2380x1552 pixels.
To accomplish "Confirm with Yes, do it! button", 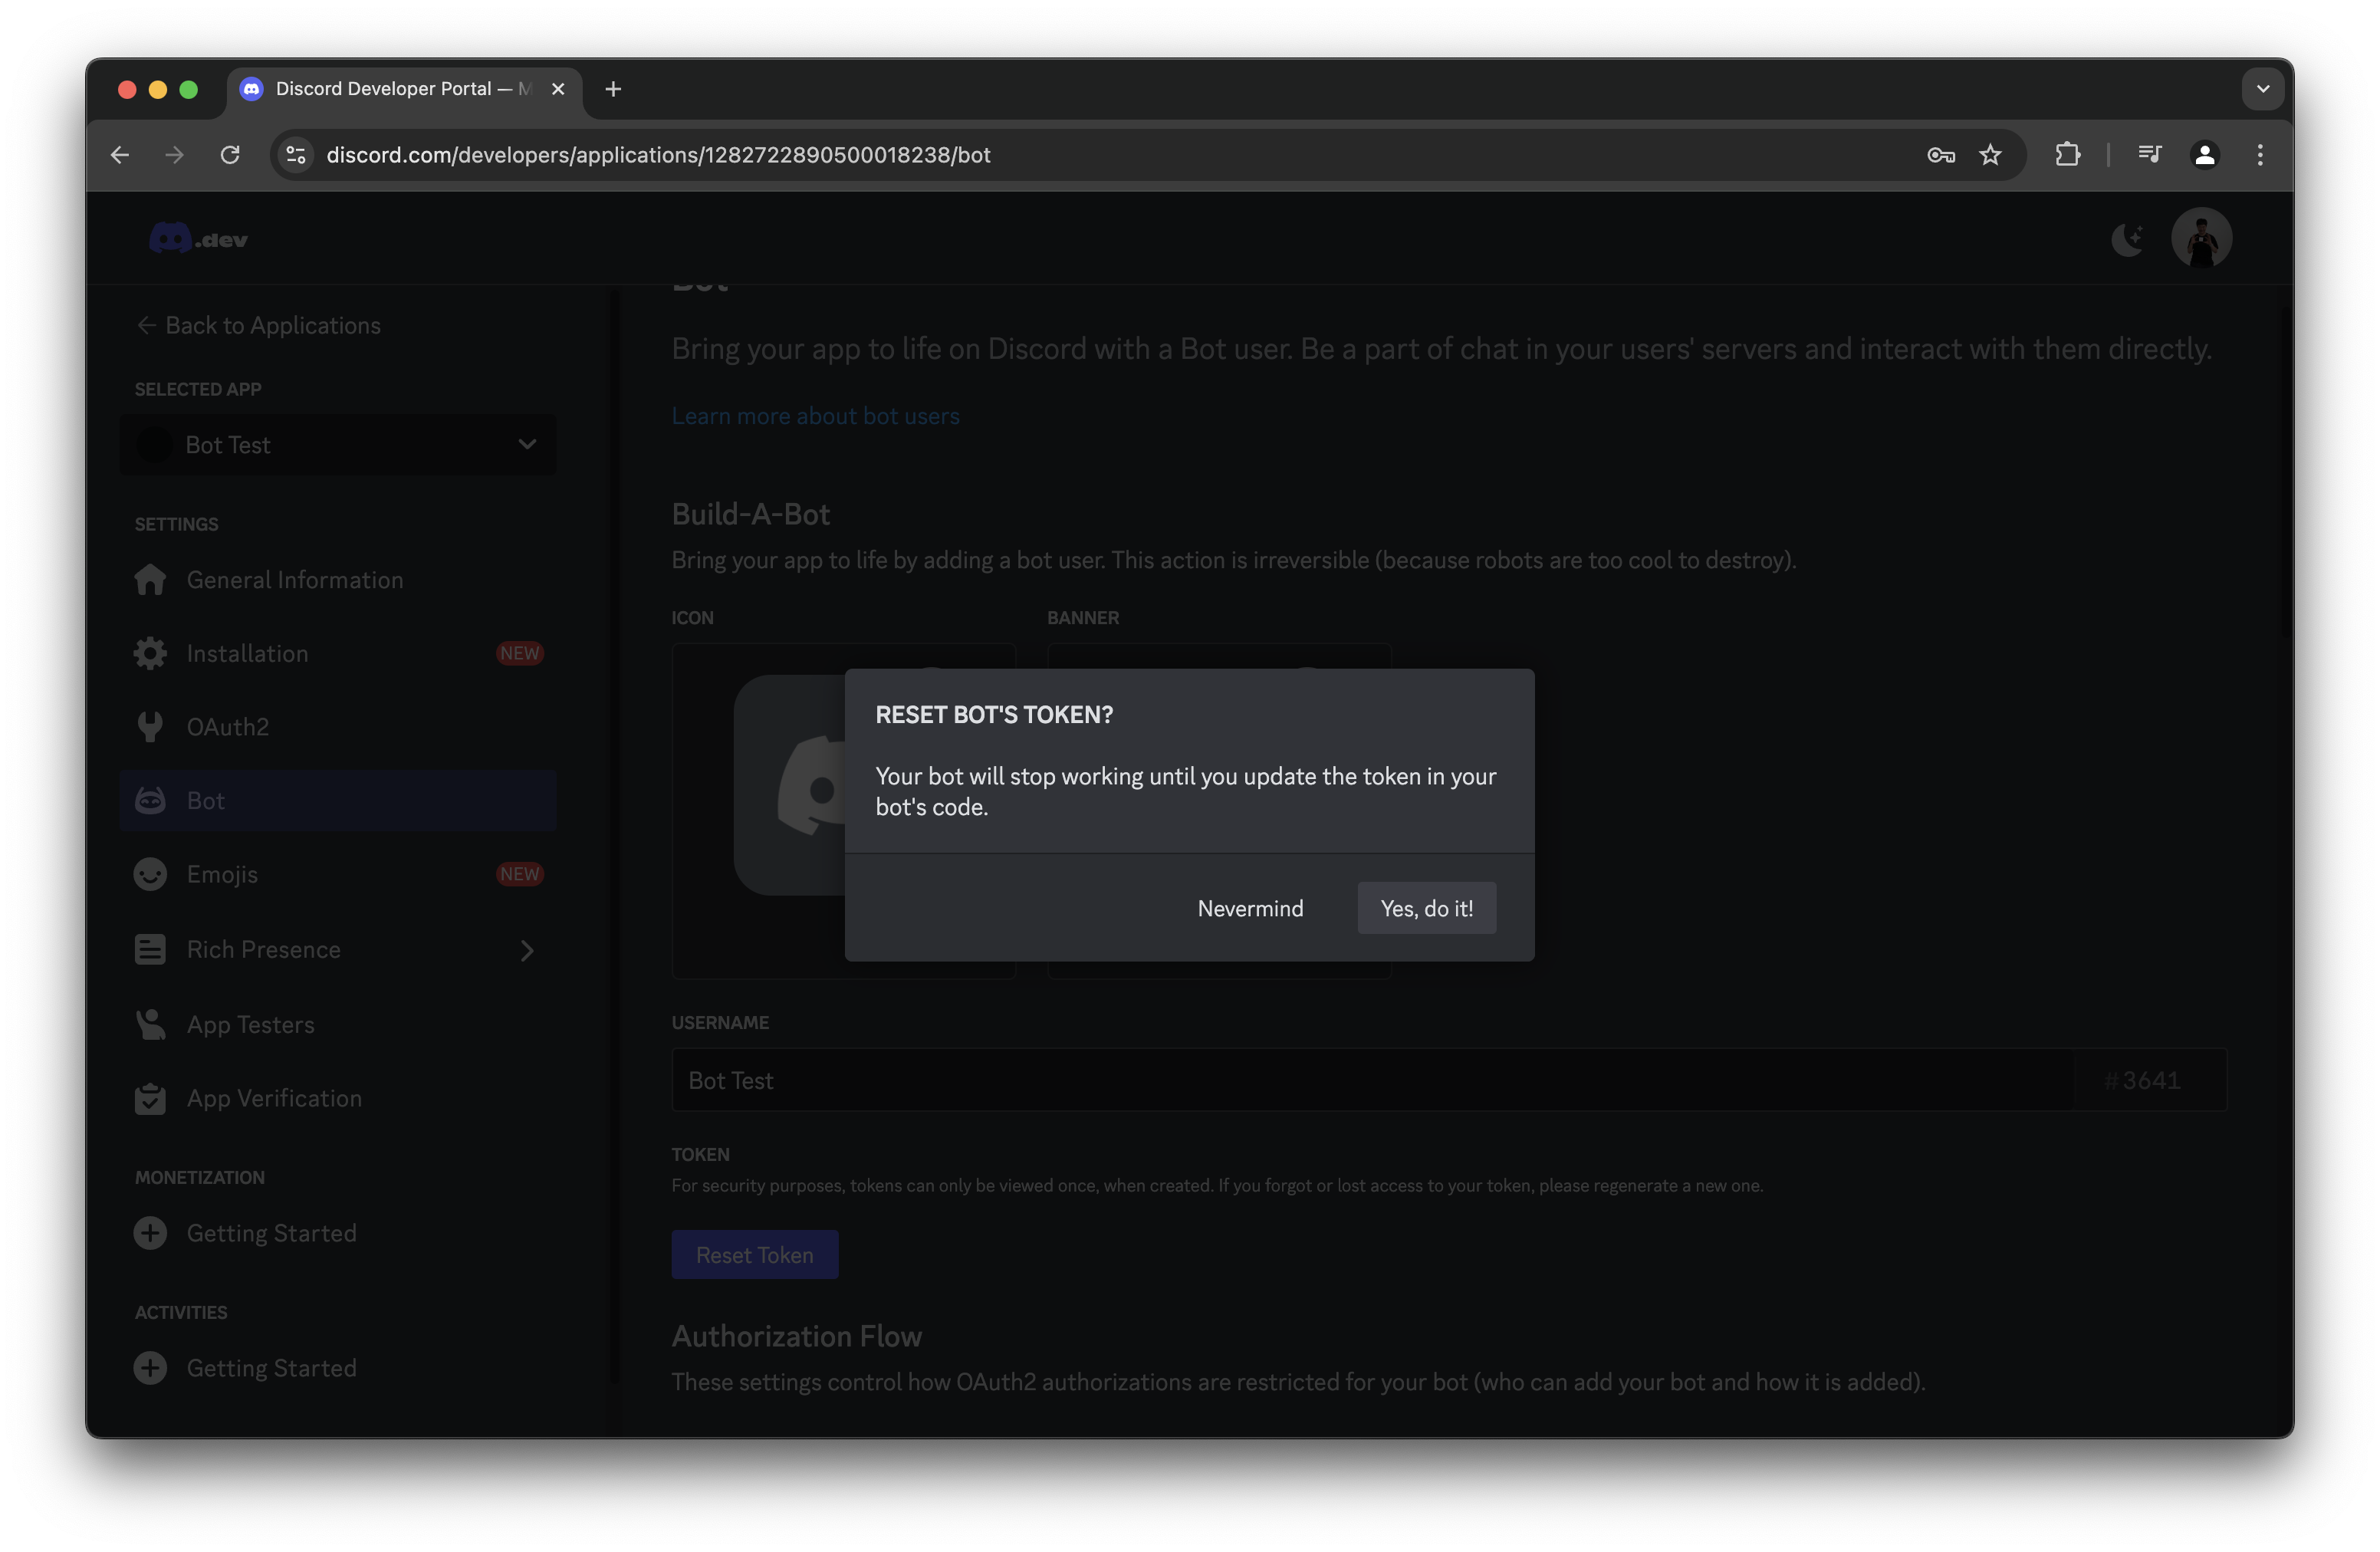I will click(x=1426, y=908).
